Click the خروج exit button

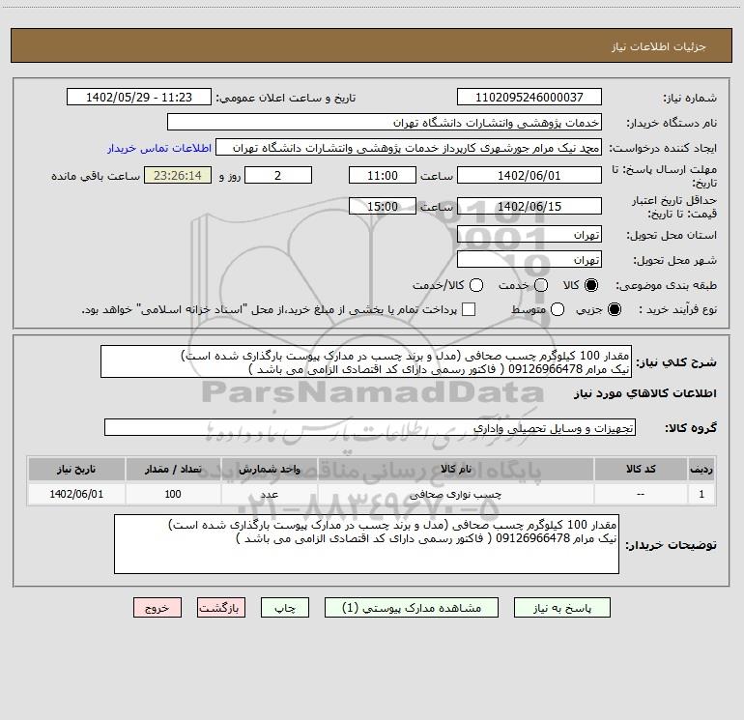(157, 608)
